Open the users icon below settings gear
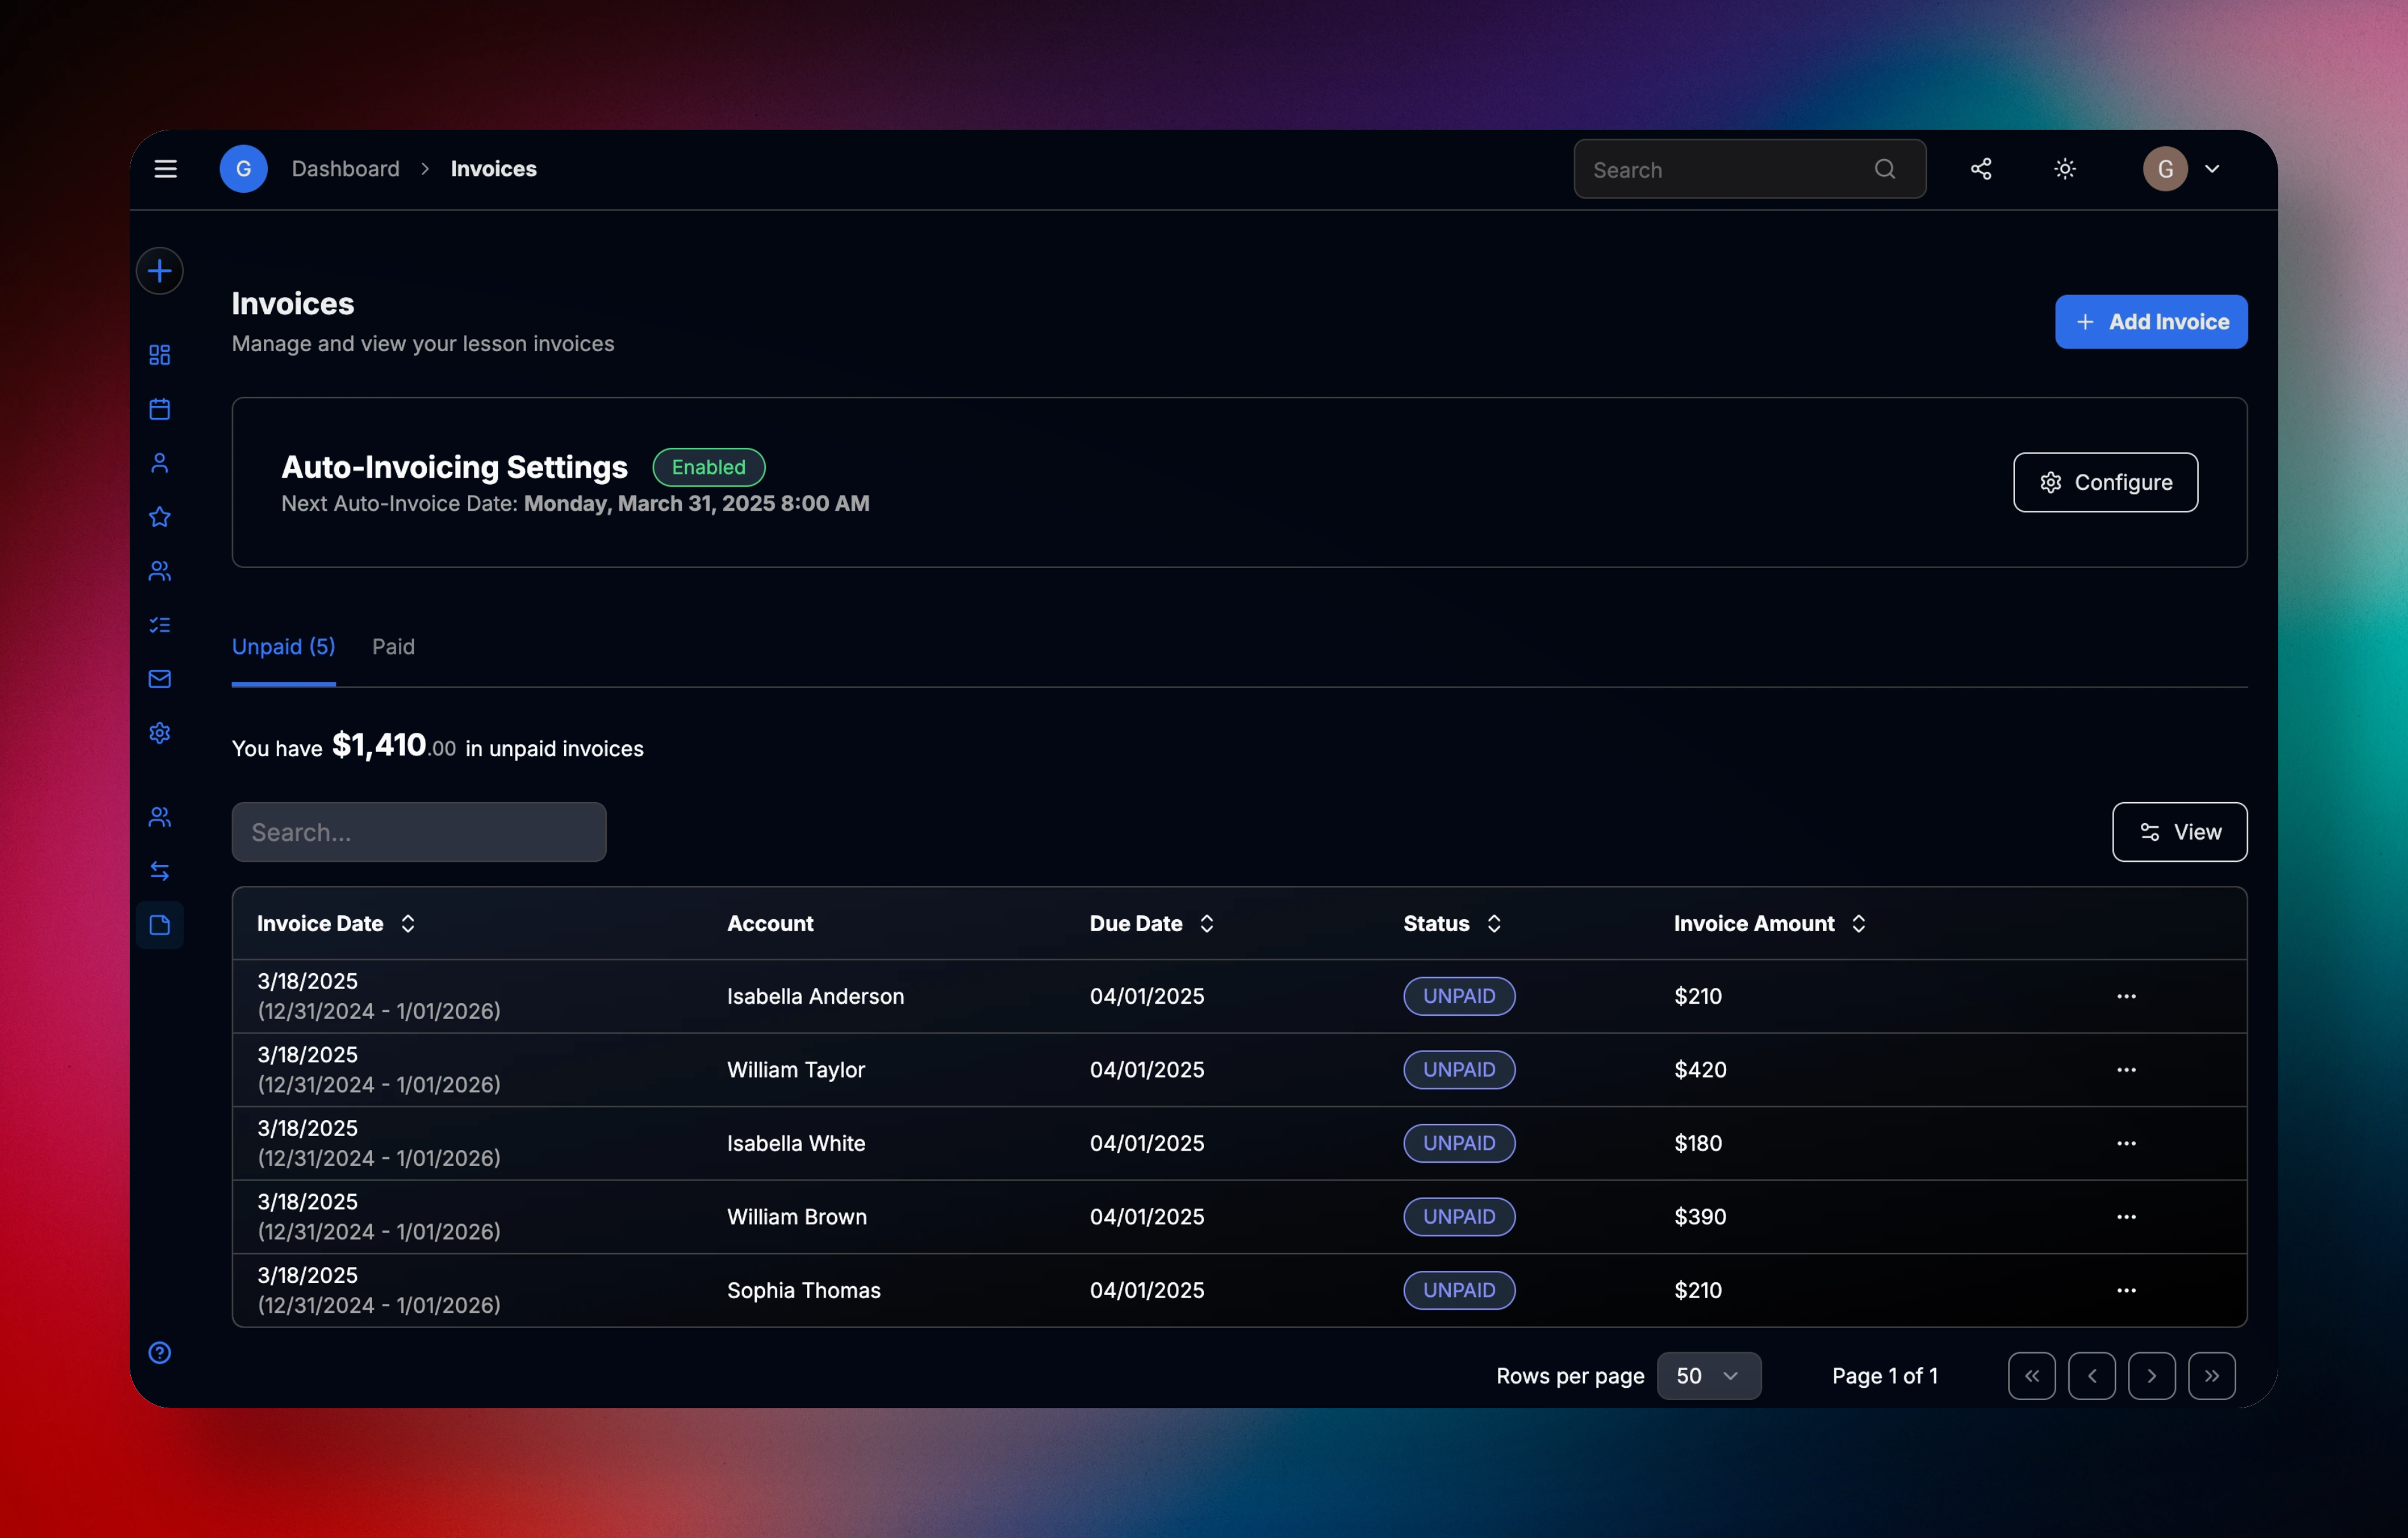This screenshot has width=2408, height=1538. click(x=160, y=817)
